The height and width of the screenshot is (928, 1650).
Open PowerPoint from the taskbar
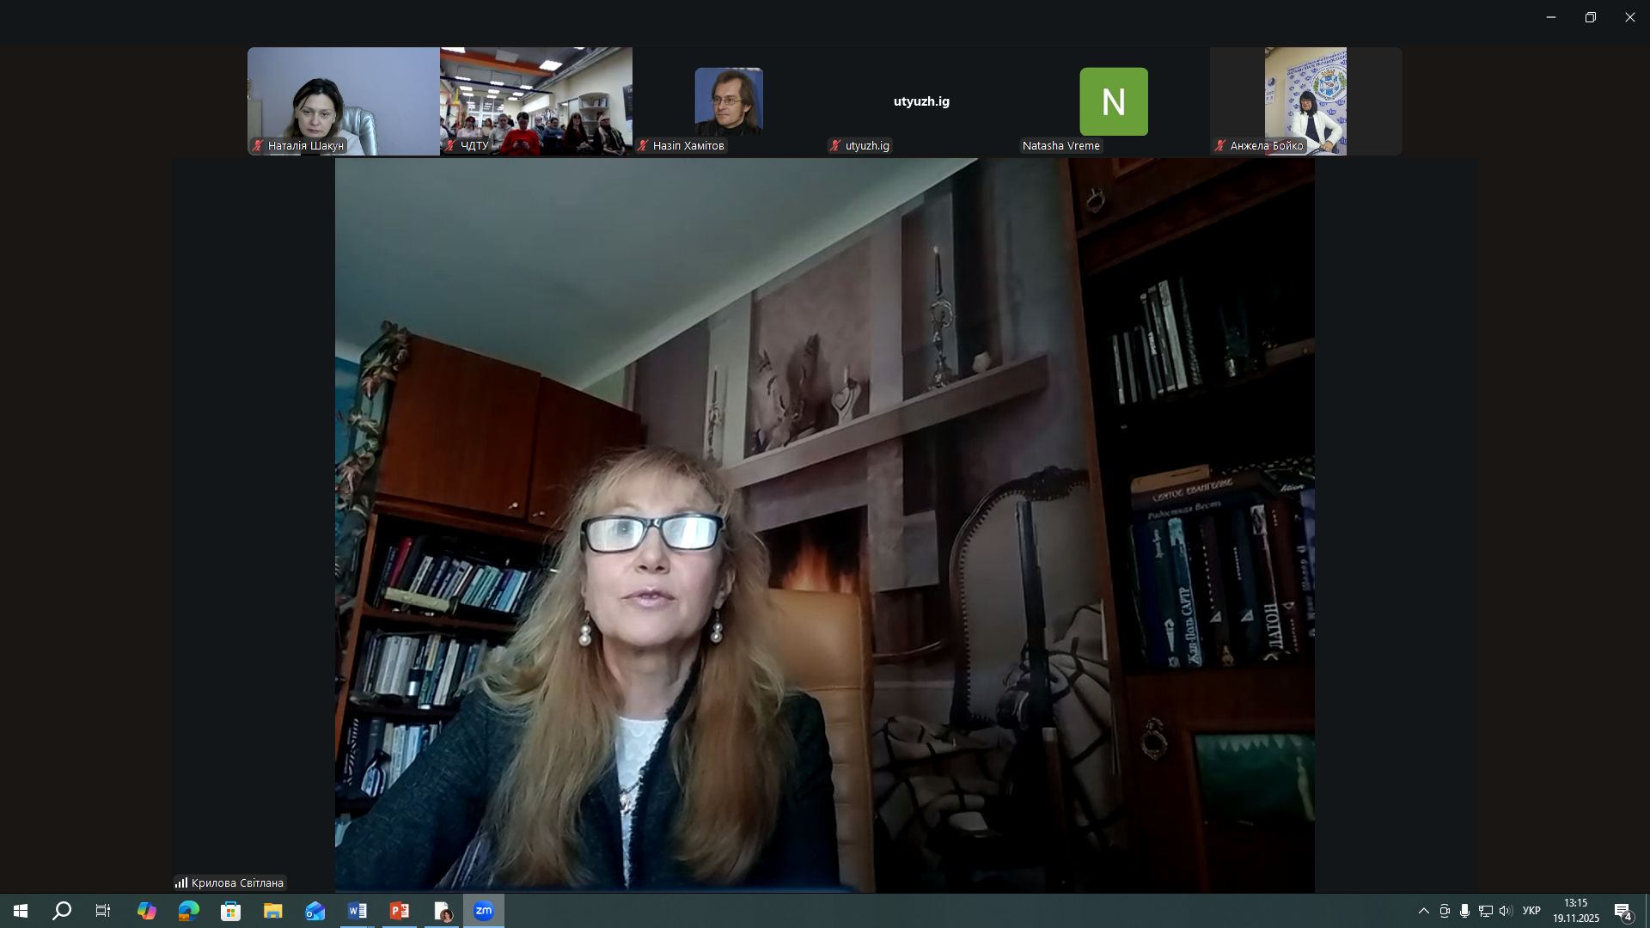[400, 911]
